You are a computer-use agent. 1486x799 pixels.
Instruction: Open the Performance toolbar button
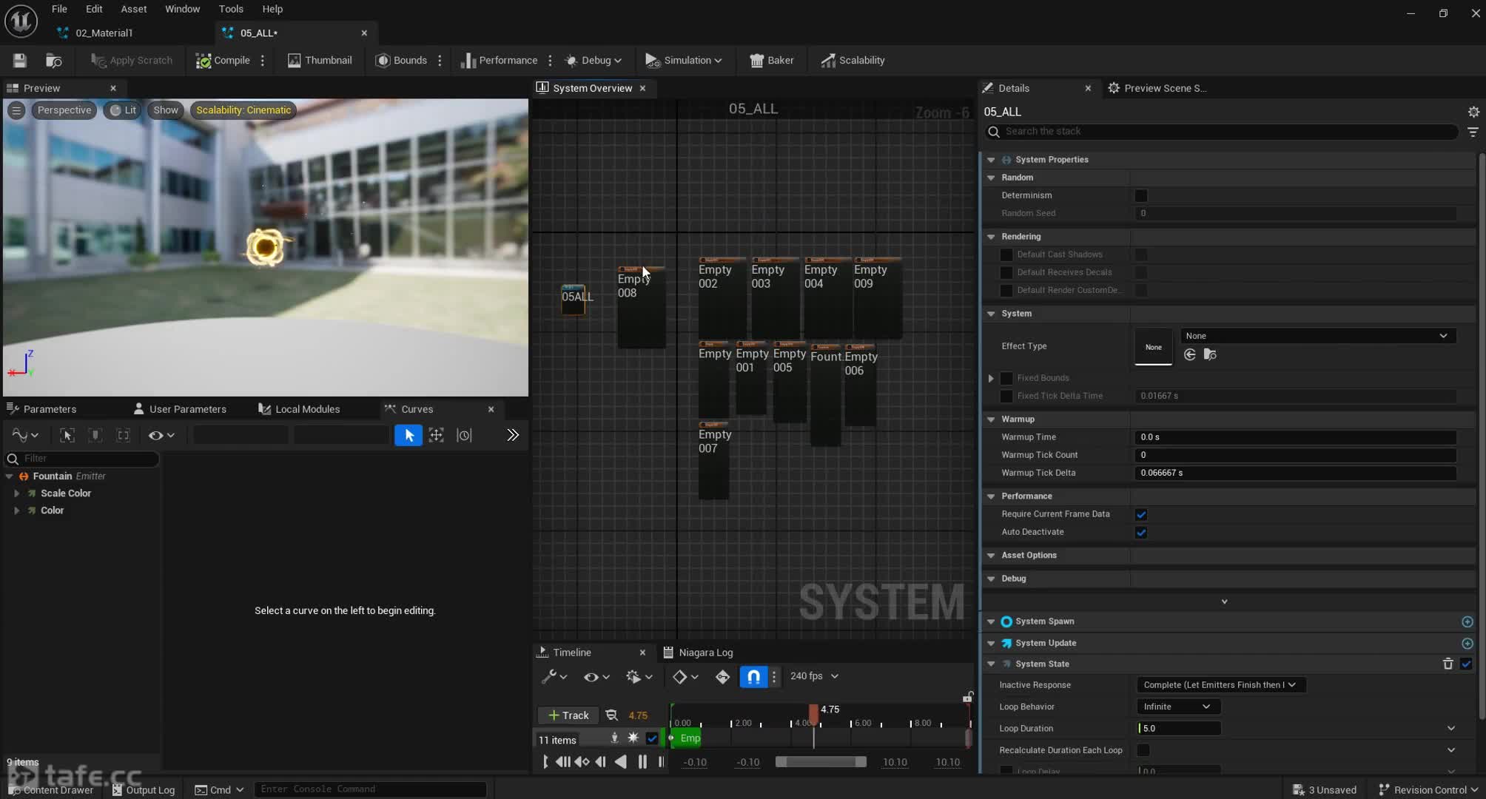pos(499,61)
